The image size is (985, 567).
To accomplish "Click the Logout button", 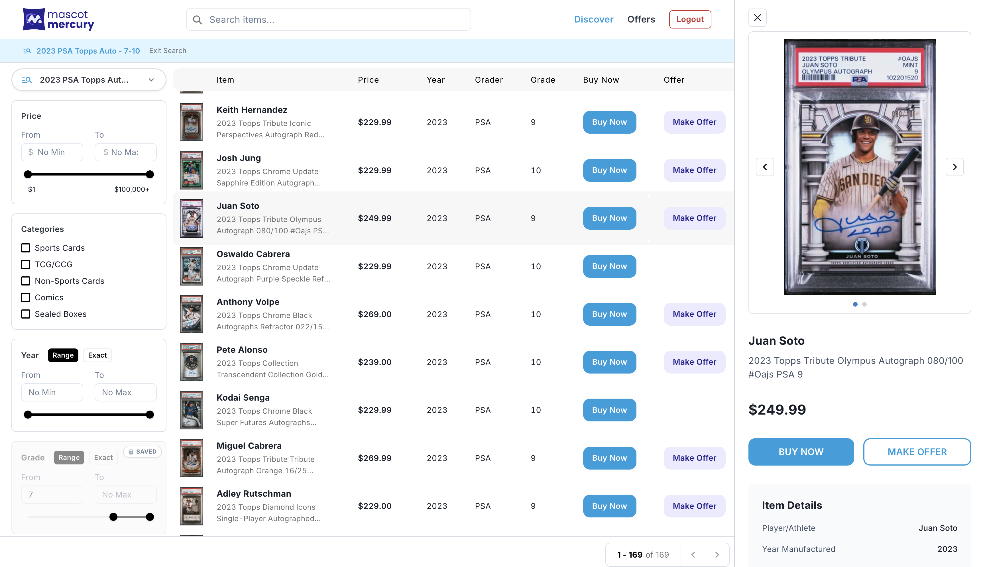I will click(x=690, y=19).
